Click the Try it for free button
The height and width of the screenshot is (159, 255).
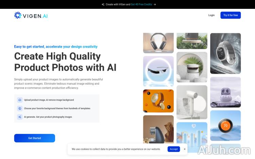coord(231,15)
